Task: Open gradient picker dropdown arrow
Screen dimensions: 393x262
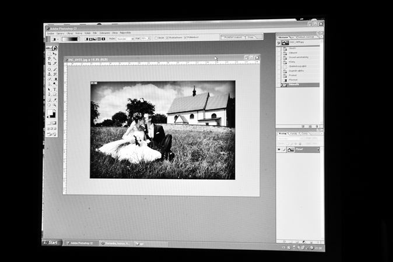Action: pos(79,39)
